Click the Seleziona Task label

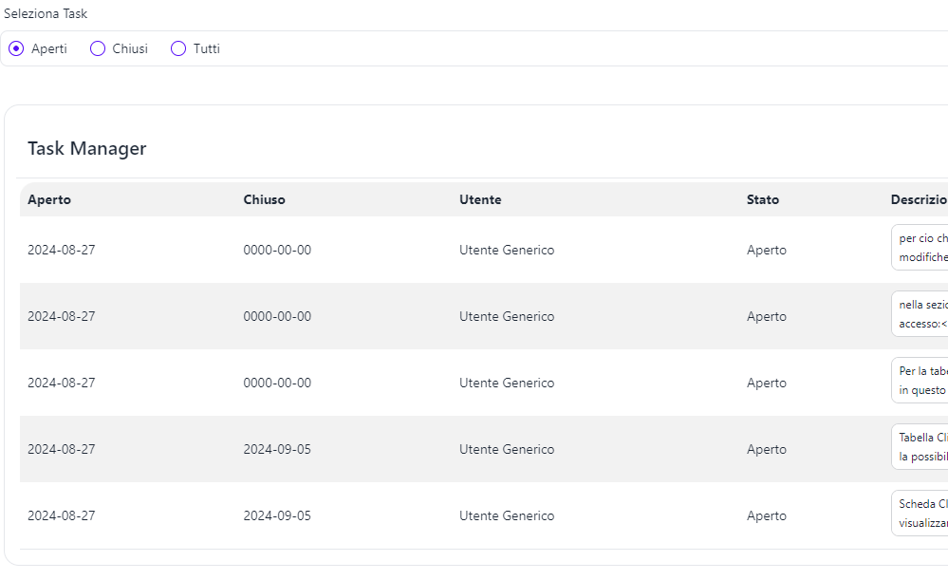[x=46, y=14]
